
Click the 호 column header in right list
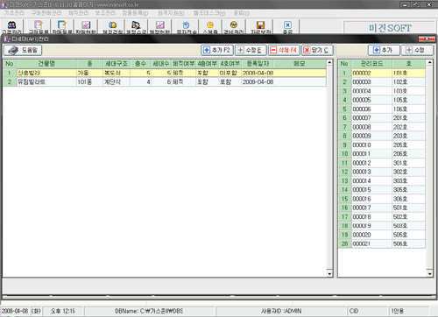(x=409, y=64)
